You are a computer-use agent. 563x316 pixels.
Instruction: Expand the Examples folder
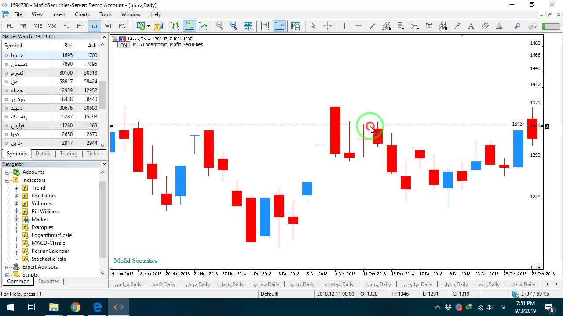[x=16, y=227]
